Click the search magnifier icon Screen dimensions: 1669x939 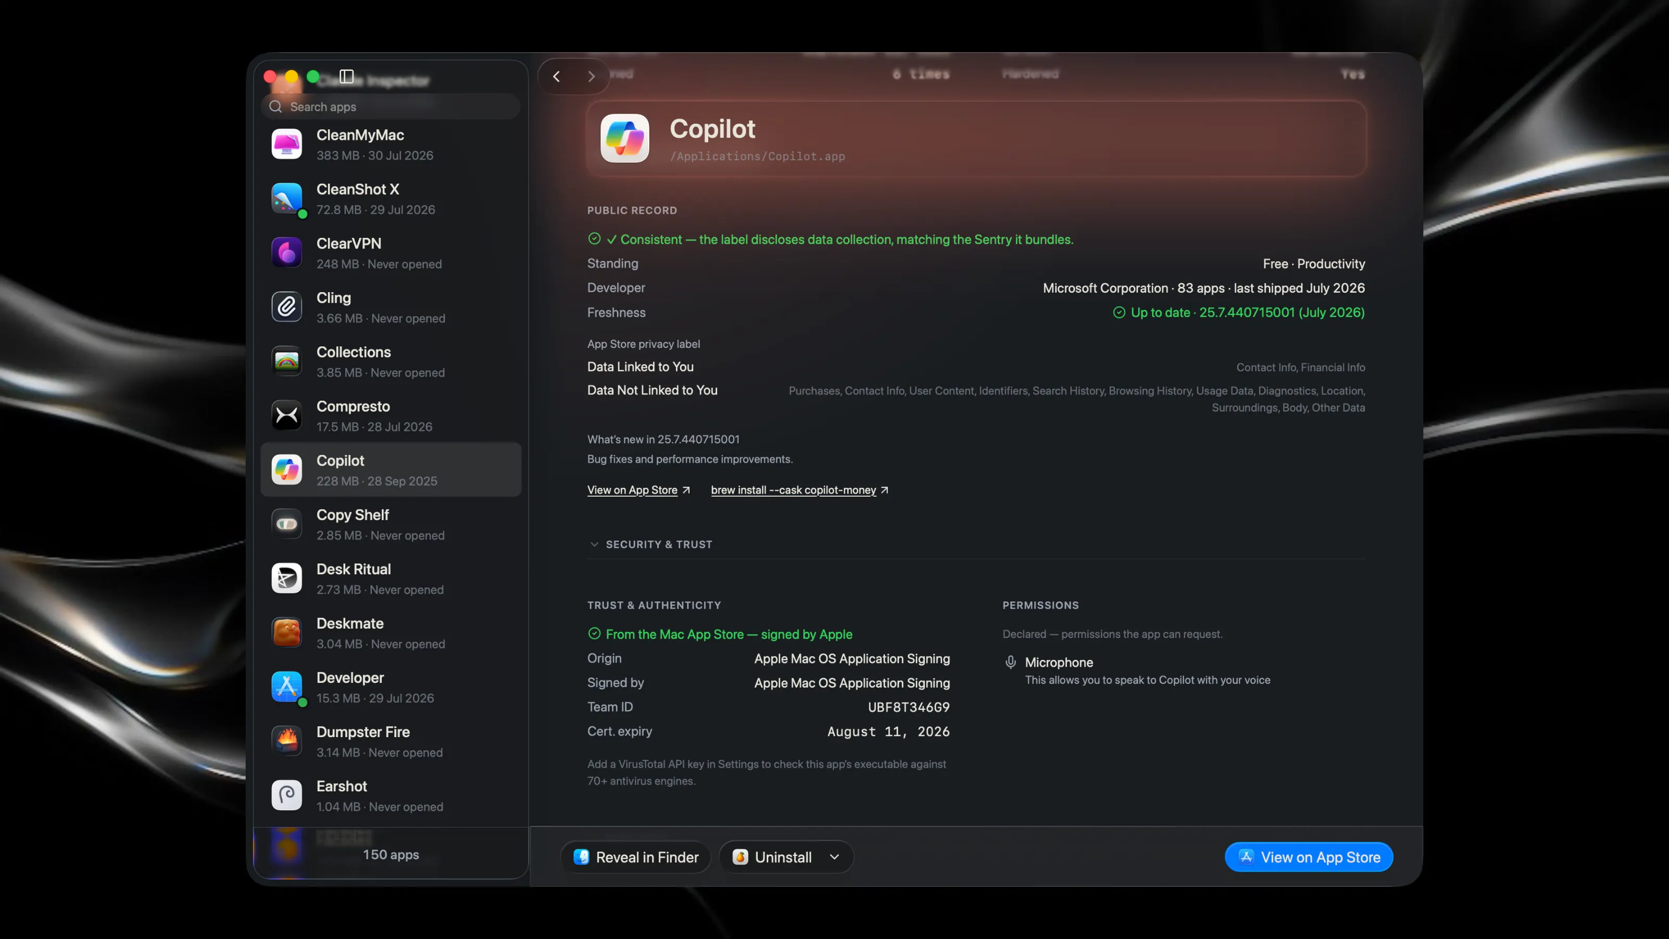pyautogui.click(x=275, y=107)
